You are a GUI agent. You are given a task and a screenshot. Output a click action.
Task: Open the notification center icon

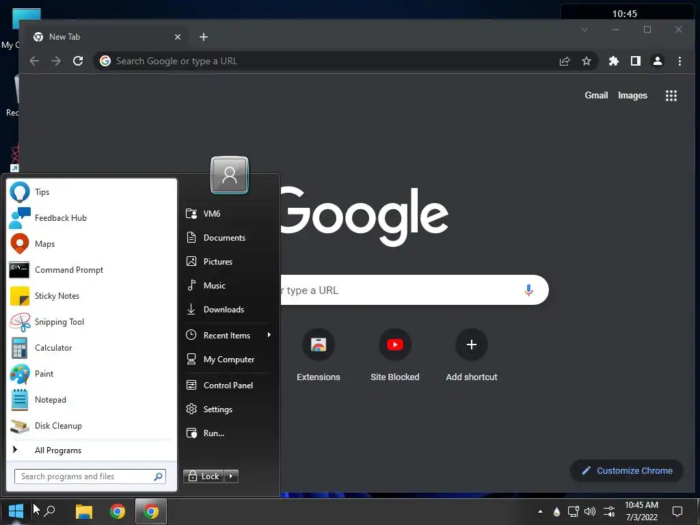(x=677, y=511)
